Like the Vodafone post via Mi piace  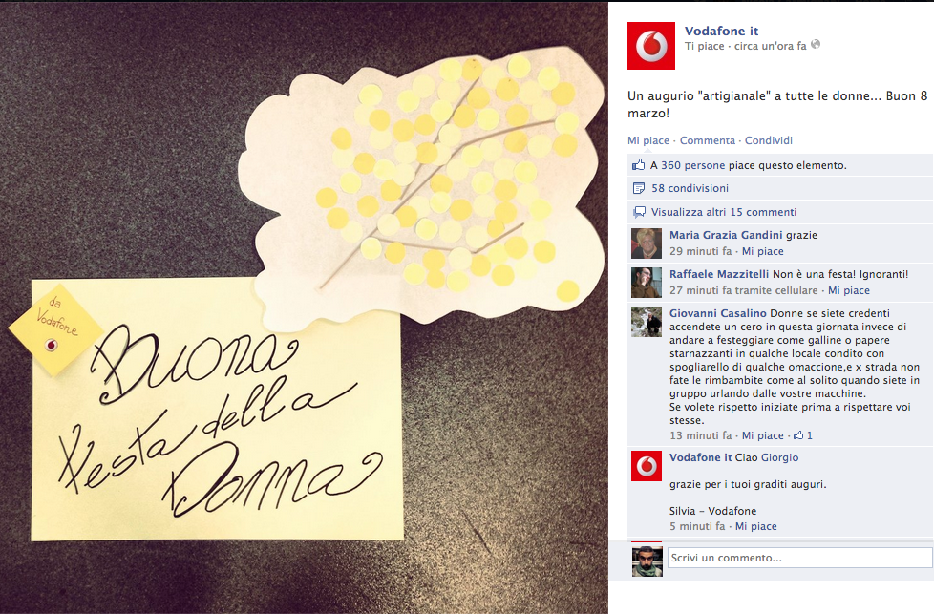pyautogui.click(x=648, y=140)
